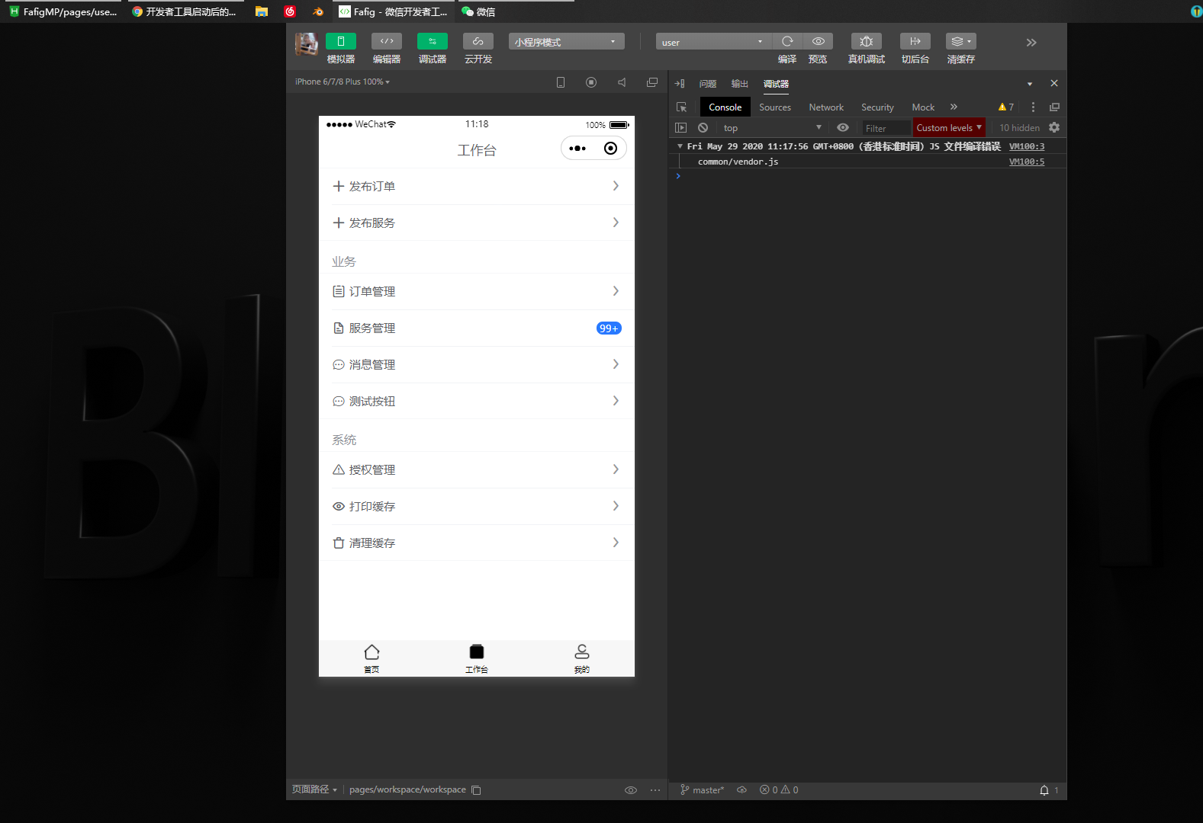Switch to the 问题 problems tab
The height and width of the screenshot is (823, 1203).
tap(708, 84)
